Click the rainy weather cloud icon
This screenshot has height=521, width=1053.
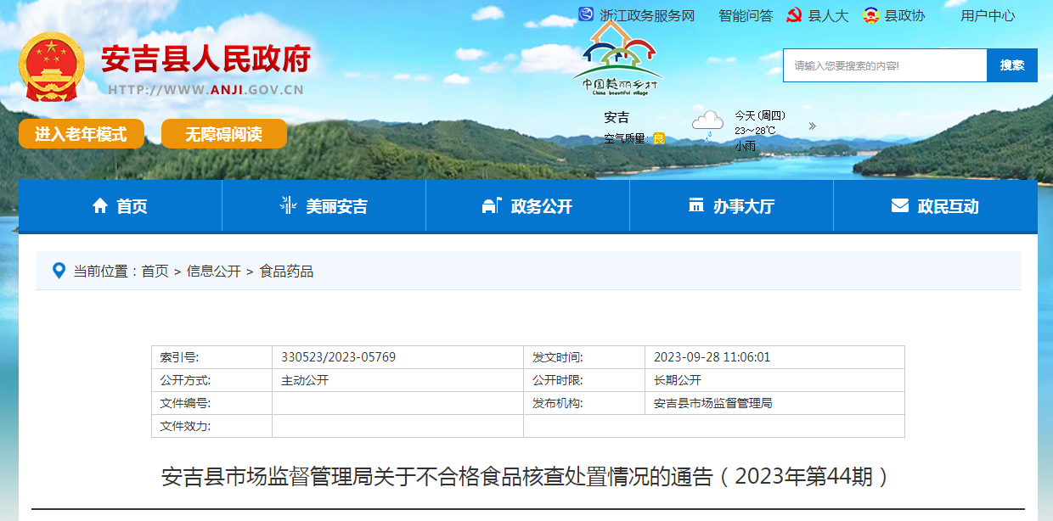coord(707,124)
